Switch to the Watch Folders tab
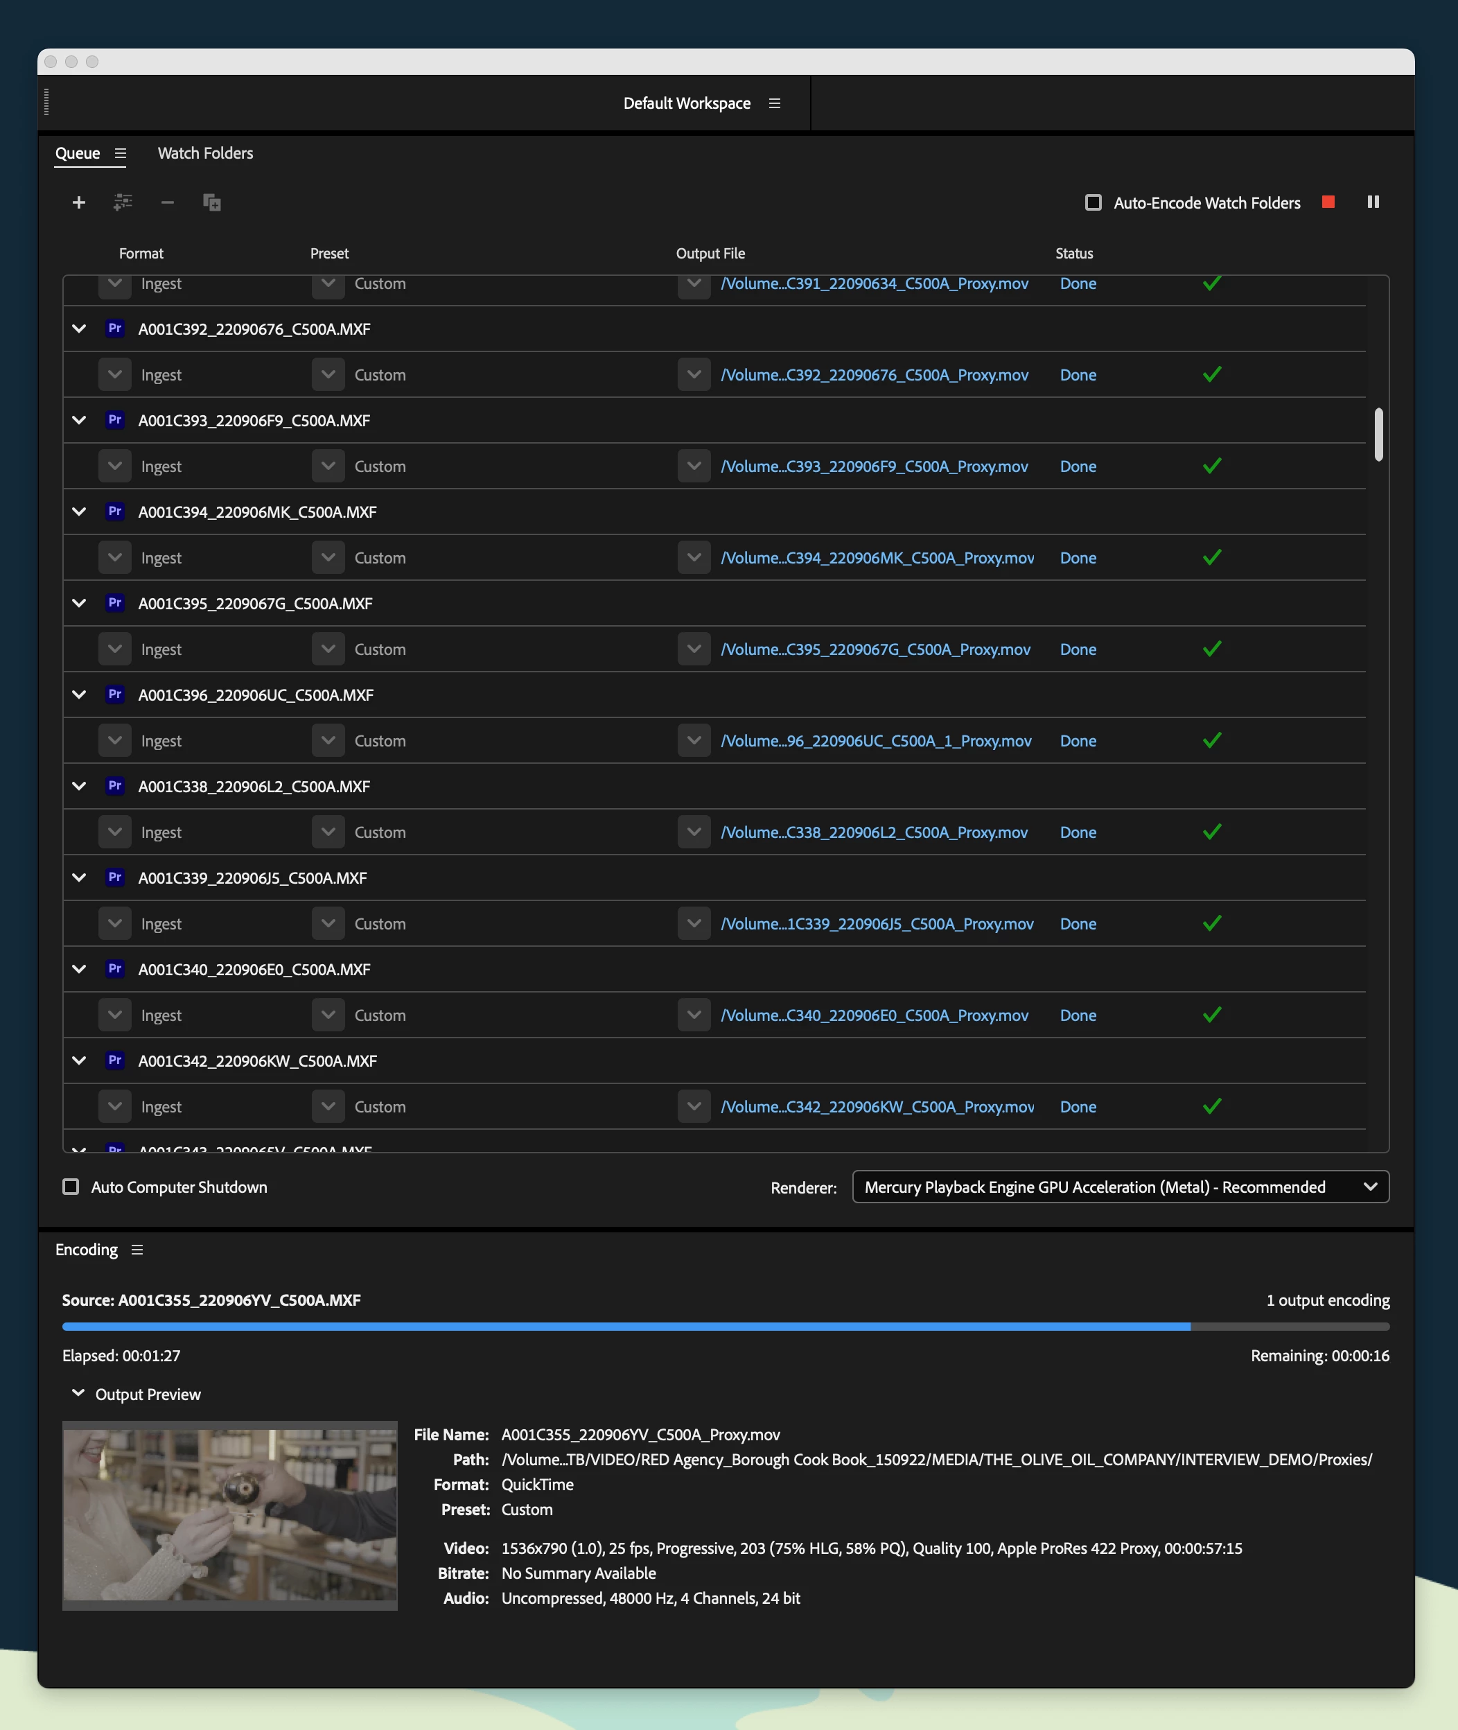1458x1730 pixels. (205, 154)
